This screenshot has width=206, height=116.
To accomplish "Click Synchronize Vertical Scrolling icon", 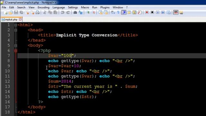I will point(100,13).
